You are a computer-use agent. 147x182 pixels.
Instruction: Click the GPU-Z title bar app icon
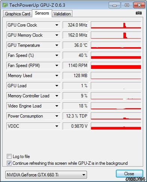click(5, 5)
